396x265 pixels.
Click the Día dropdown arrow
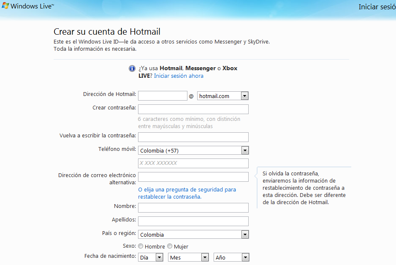[x=160, y=257]
